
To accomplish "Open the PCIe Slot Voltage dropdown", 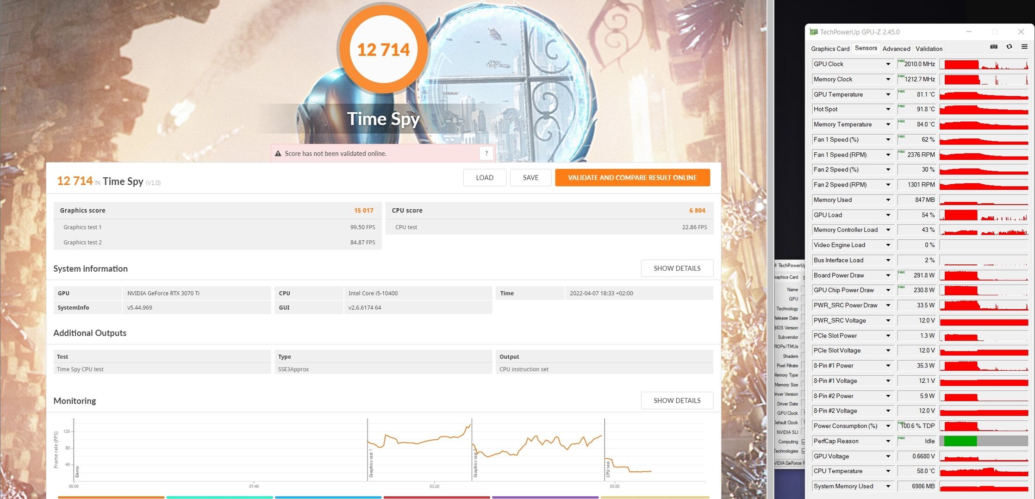I will [x=888, y=351].
